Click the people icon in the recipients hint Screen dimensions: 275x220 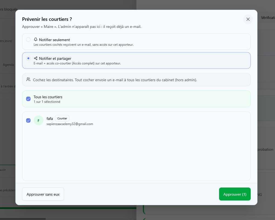click(x=28, y=80)
